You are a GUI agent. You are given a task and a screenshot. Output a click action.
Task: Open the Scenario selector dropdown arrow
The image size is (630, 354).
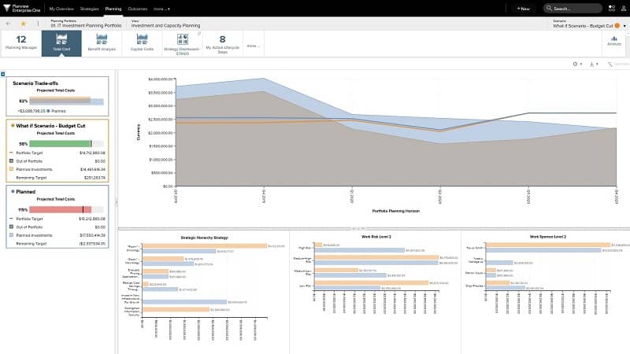(624, 26)
